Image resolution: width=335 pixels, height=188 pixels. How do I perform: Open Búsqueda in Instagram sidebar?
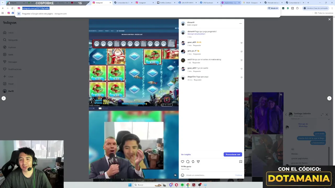tap(10, 40)
